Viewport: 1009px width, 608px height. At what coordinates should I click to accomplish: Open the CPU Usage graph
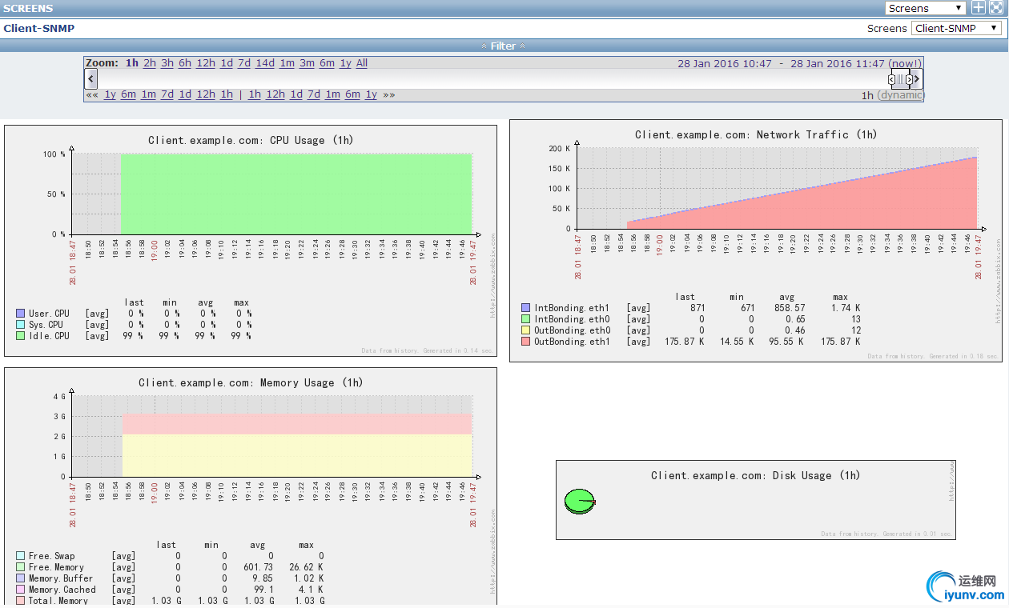point(251,240)
